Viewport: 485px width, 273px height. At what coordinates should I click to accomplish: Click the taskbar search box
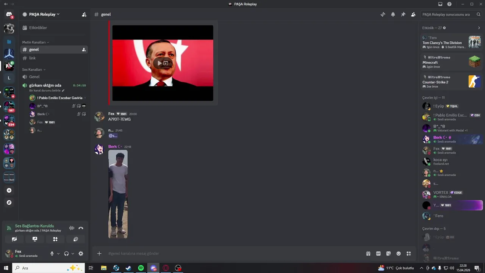[x=48, y=268]
